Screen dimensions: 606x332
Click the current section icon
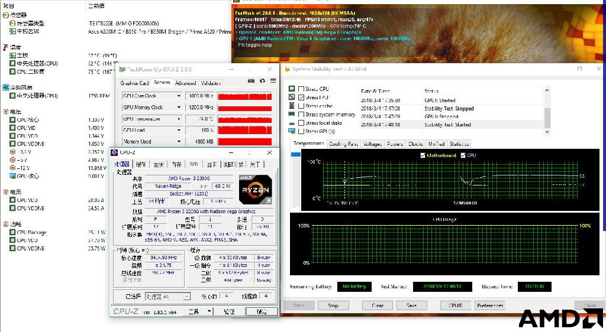tap(5, 192)
